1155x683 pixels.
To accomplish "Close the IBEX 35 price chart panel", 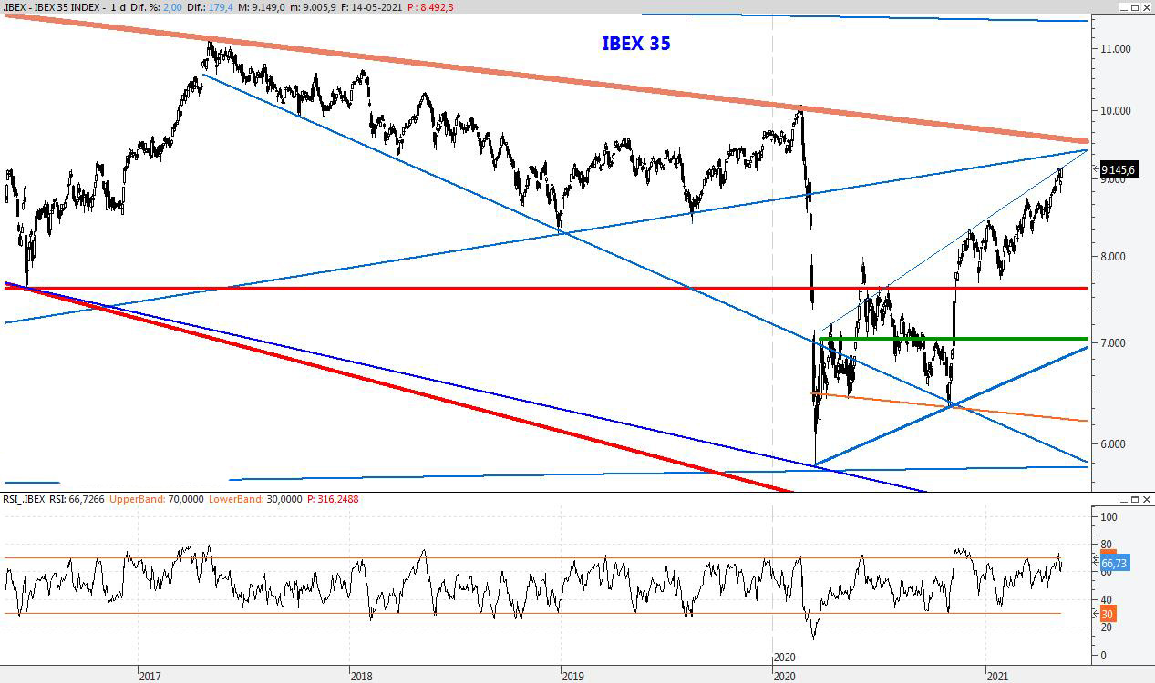I will click(x=1147, y=7).
